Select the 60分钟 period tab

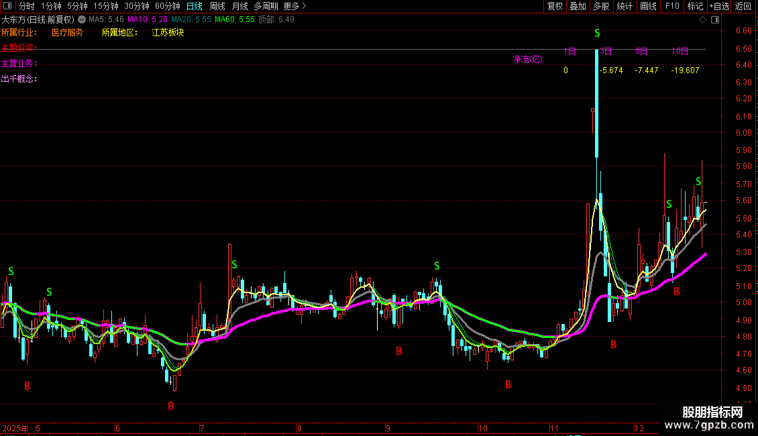168,6
